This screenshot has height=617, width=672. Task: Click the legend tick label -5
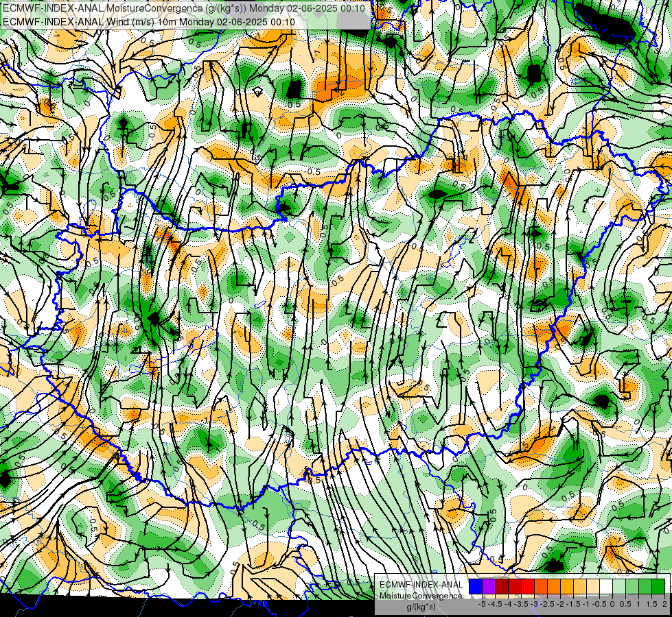[x=482, y=604]
